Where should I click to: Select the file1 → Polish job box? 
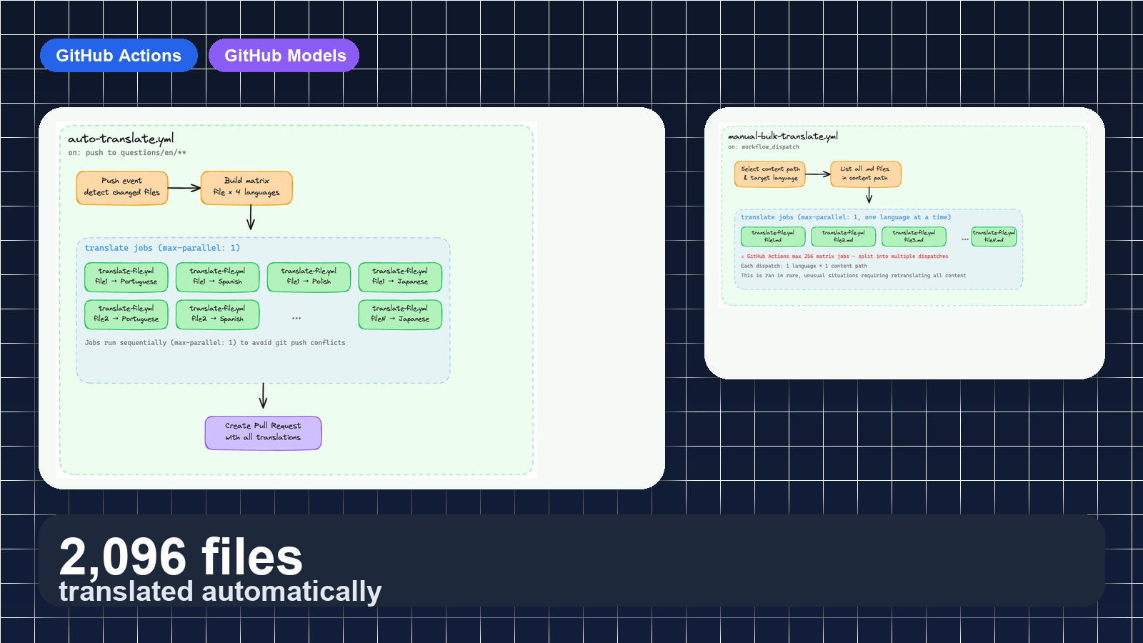pos(309,277)
